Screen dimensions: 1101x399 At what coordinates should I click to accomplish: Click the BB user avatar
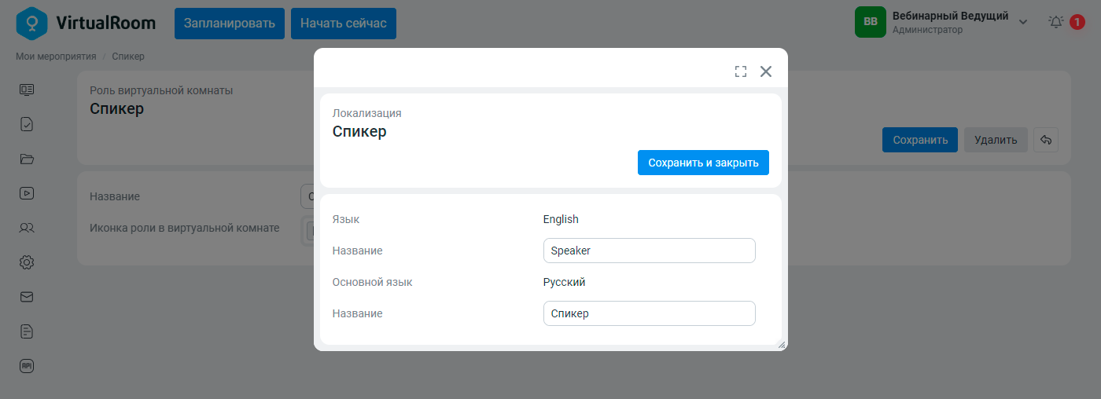pyautogui.click(x=871, y=22)
